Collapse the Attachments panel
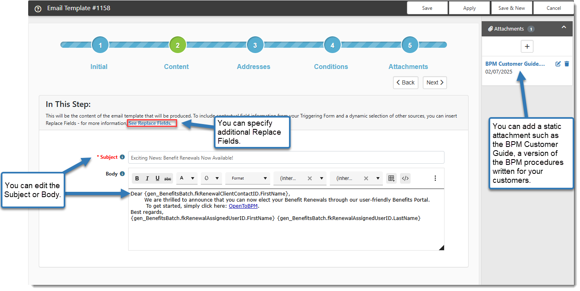Screen dimensions: 580x291 click(x=564, y=28)
